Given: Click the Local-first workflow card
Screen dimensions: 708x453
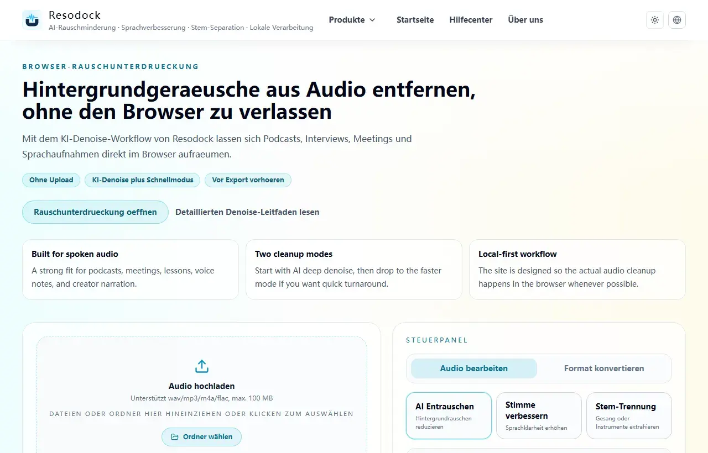Looking at the screenshot, I should pos(577,270).
